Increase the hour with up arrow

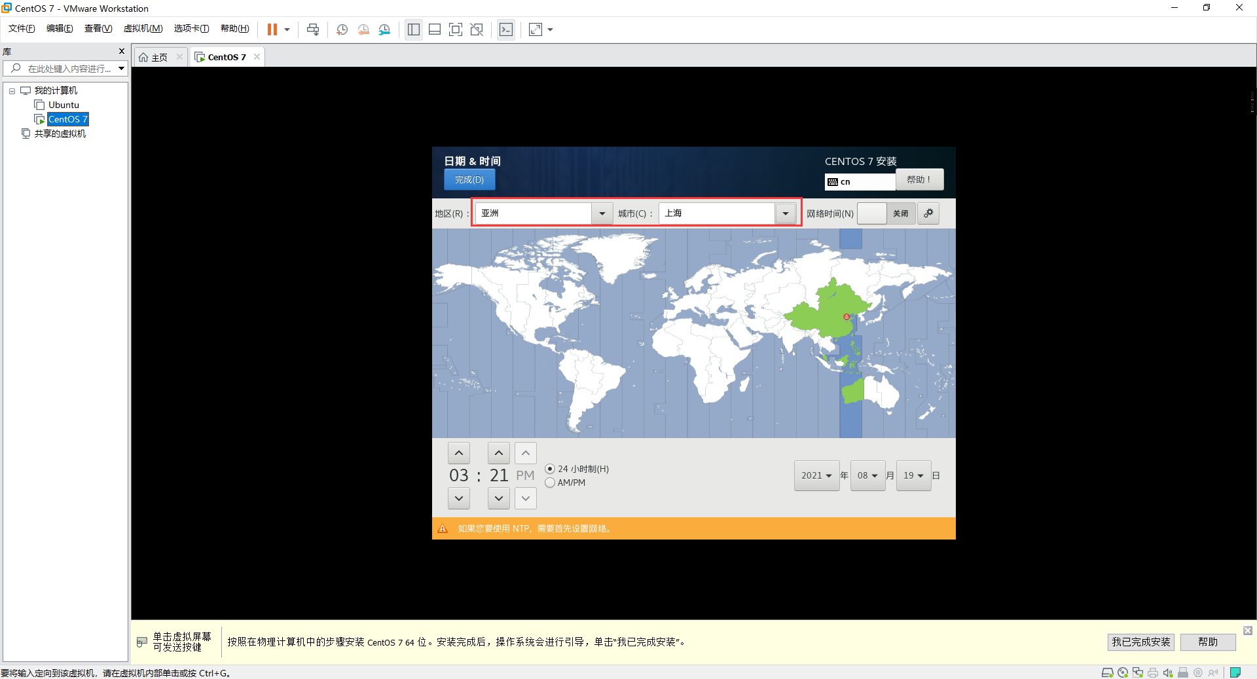pyautogui.click(x=459, y=453)
